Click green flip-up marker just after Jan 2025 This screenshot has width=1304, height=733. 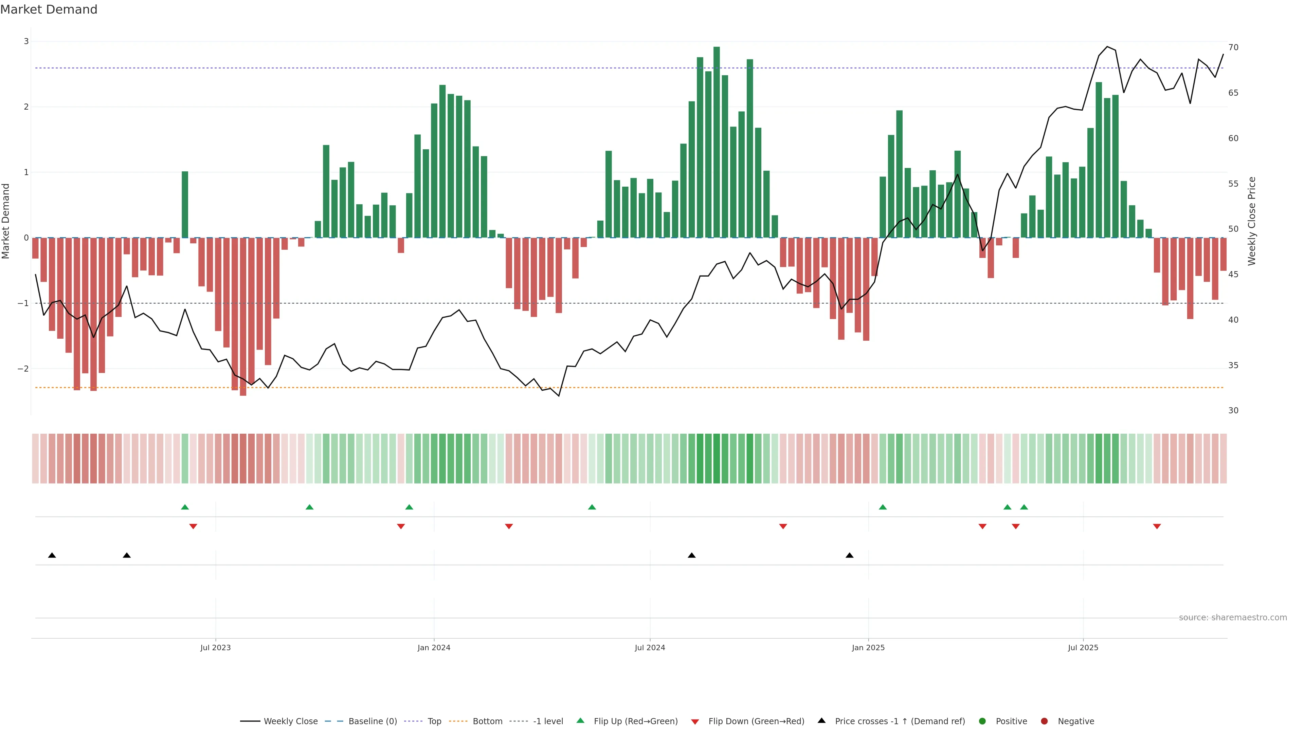click(883, 507)
